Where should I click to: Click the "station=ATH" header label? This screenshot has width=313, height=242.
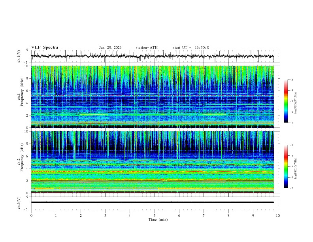pos(147,47)
